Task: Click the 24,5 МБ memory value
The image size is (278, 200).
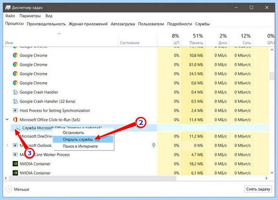Action: click(x=196, y=74)
